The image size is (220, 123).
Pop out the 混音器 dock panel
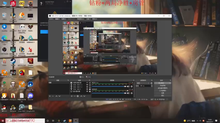134,80
